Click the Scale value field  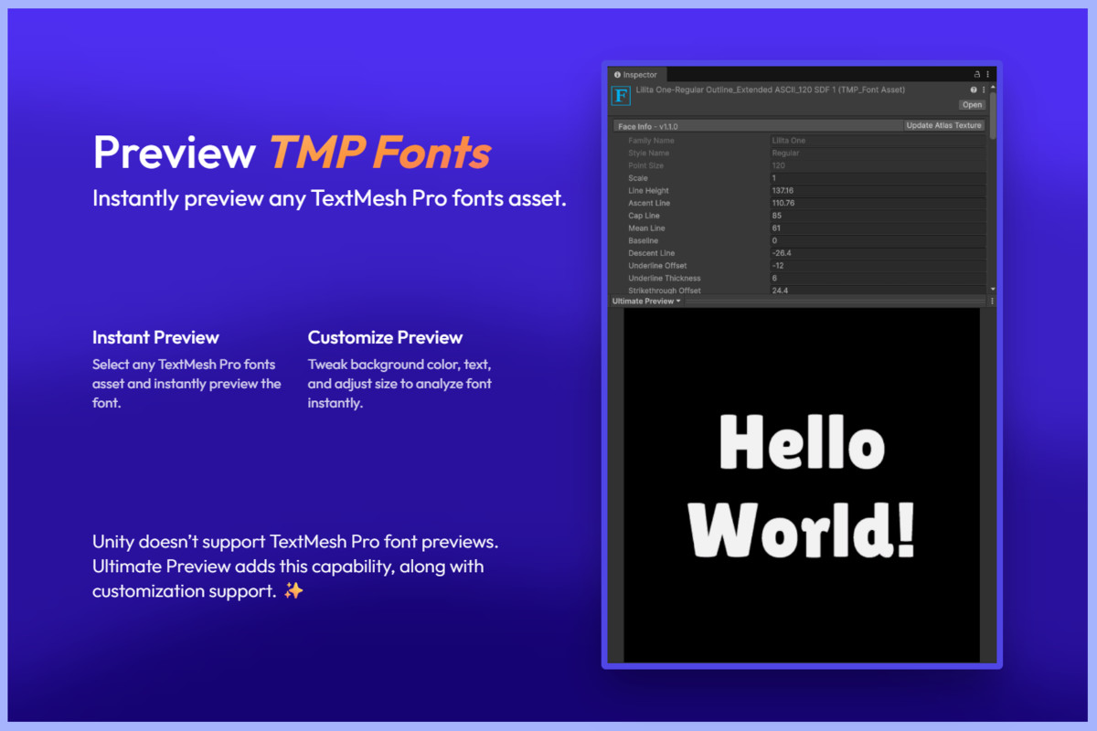click(878, 178)
